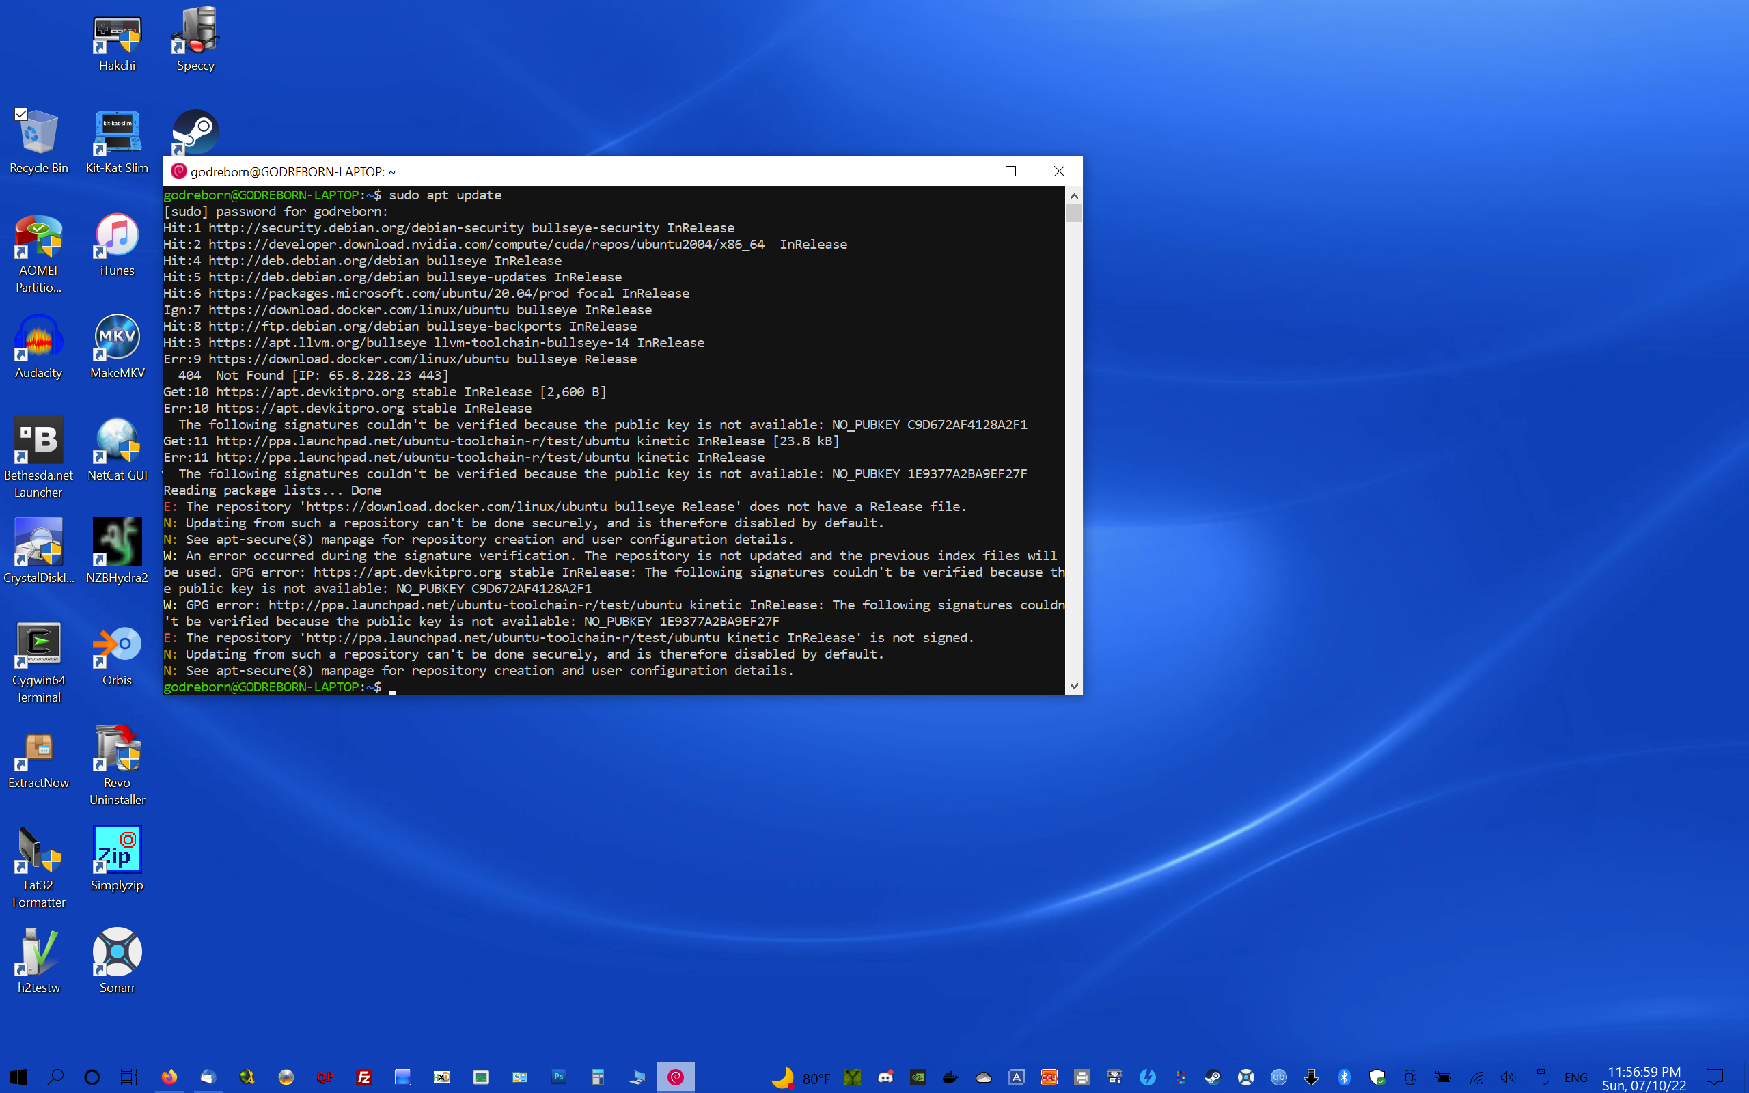Image resolution: width=1749 pixels, height=1093 pixels.
Task: Open HxD hex editor from the taskbar
Action: pyautogui.click(x=441, y=1077)
